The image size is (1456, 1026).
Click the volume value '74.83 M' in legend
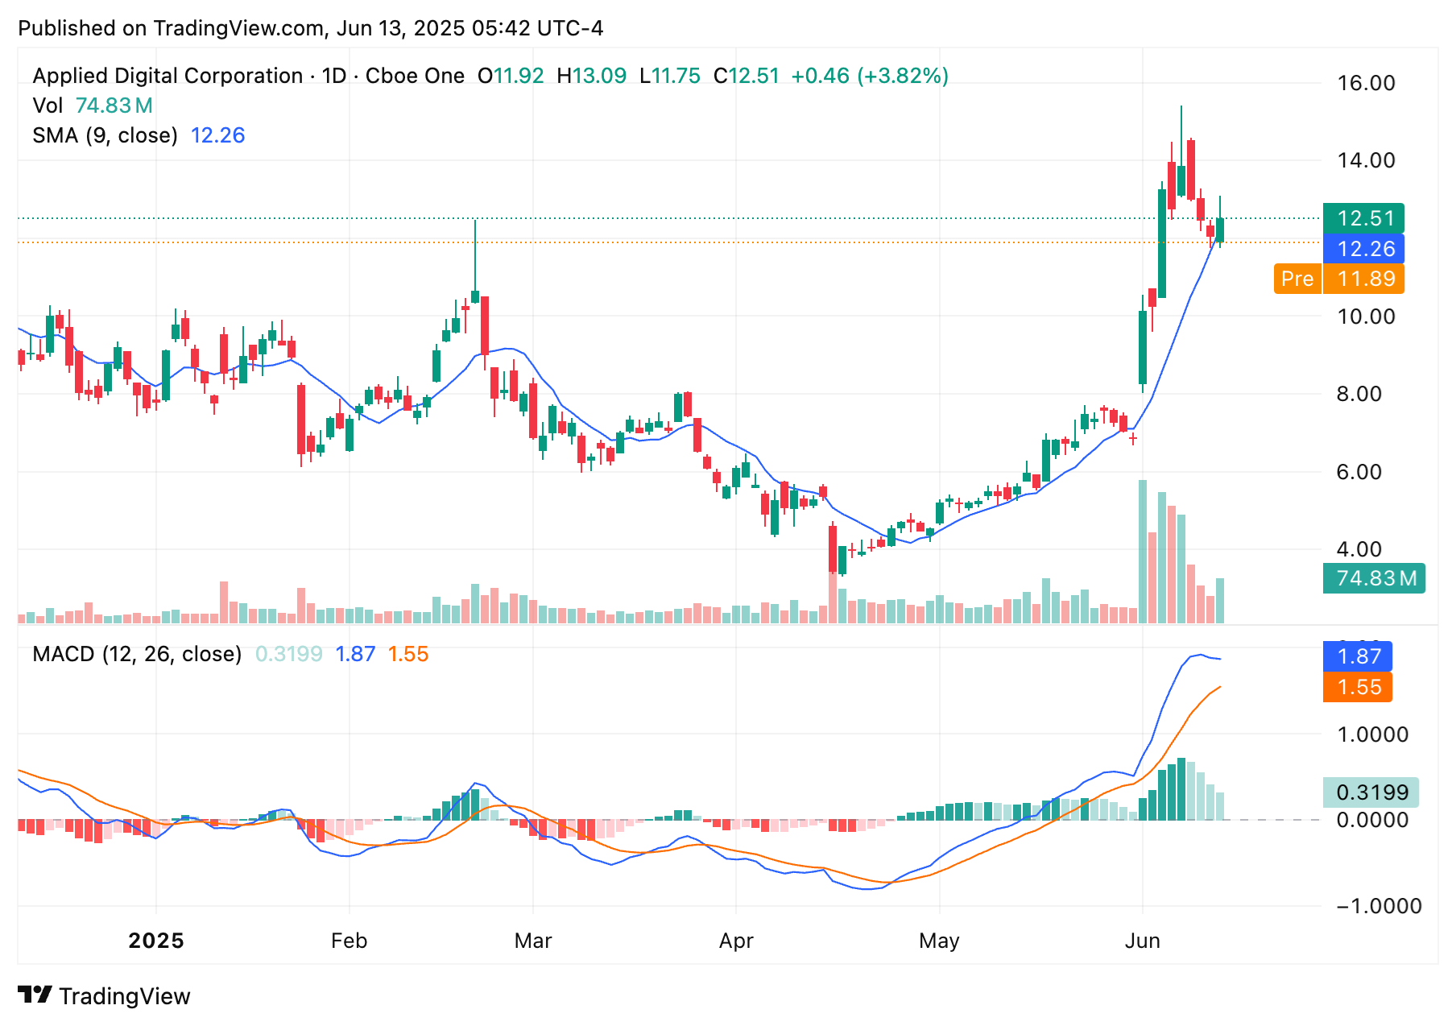click(114, 105)
